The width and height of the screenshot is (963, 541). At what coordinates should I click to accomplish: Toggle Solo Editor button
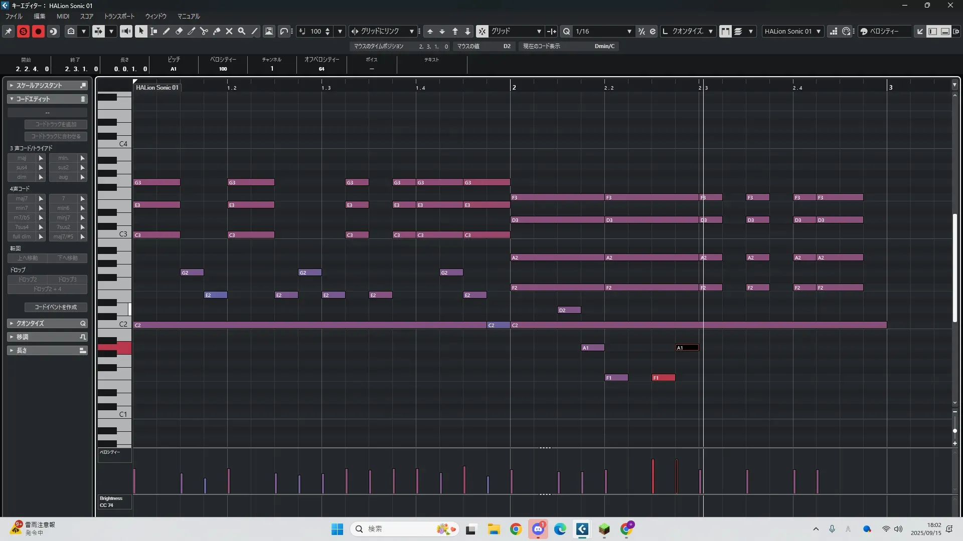point(23,31)
